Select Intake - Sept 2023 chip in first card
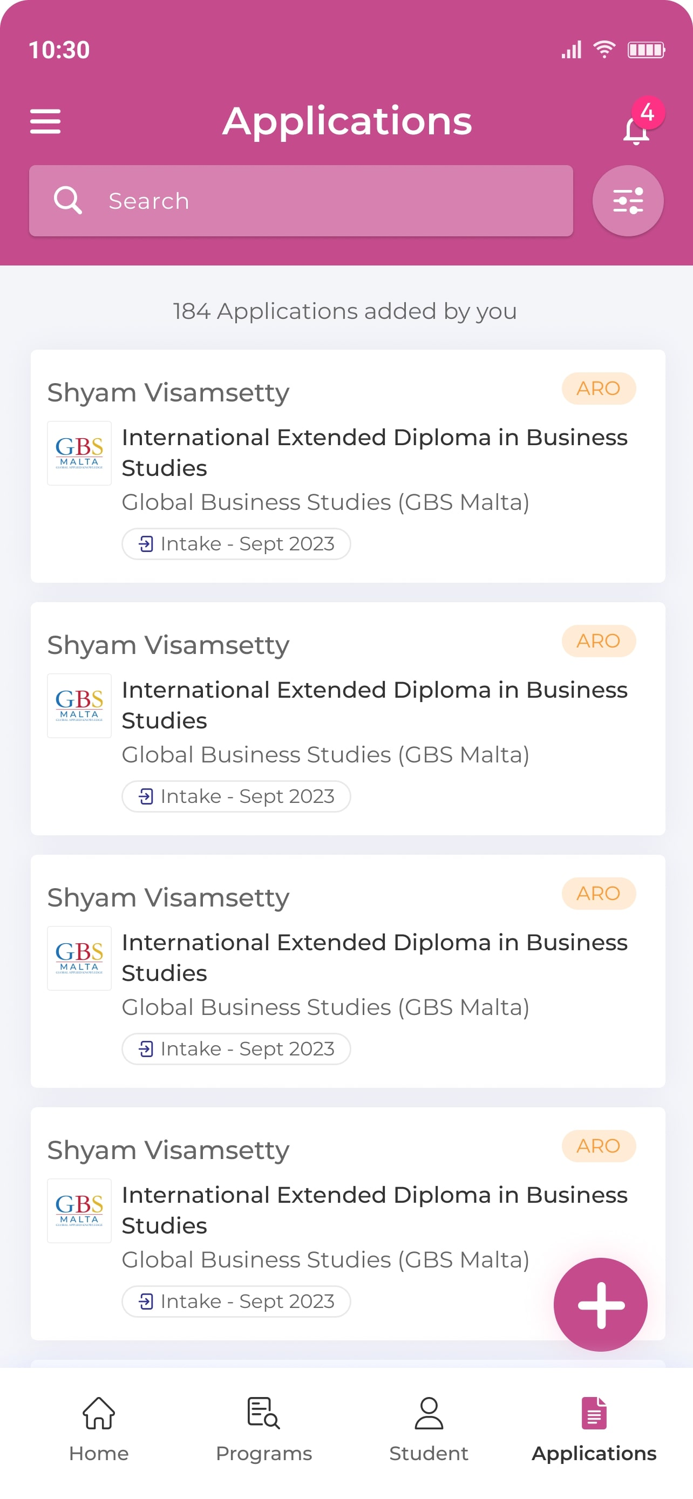This screenshot has width=693, height=1499. 236,543
